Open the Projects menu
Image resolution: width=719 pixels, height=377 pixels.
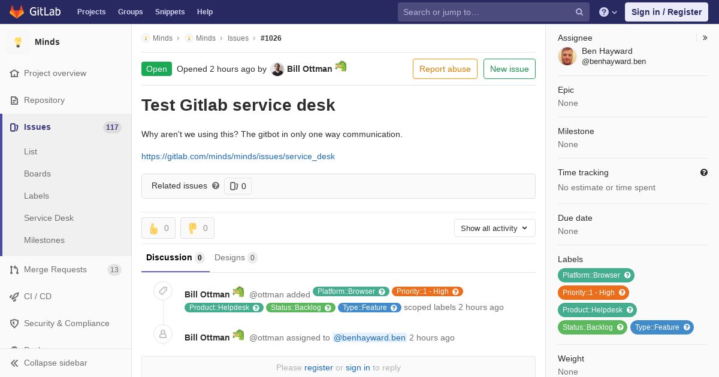(91, 11)
